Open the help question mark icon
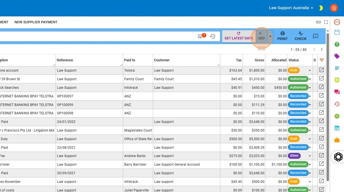The image size is (344, 192). coord(337,44)
